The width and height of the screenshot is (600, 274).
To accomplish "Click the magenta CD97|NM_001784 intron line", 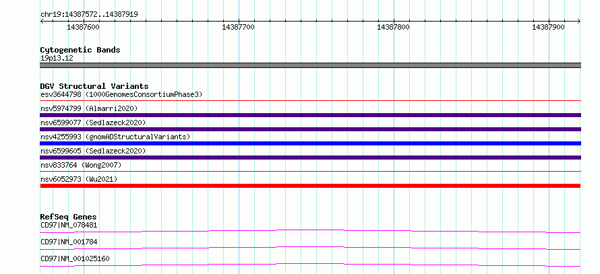I will (310, 247).
